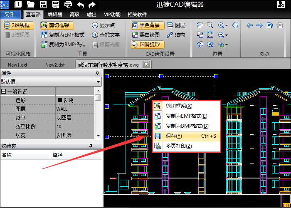Switch to the New2.dxf document tab

[55, 65]
